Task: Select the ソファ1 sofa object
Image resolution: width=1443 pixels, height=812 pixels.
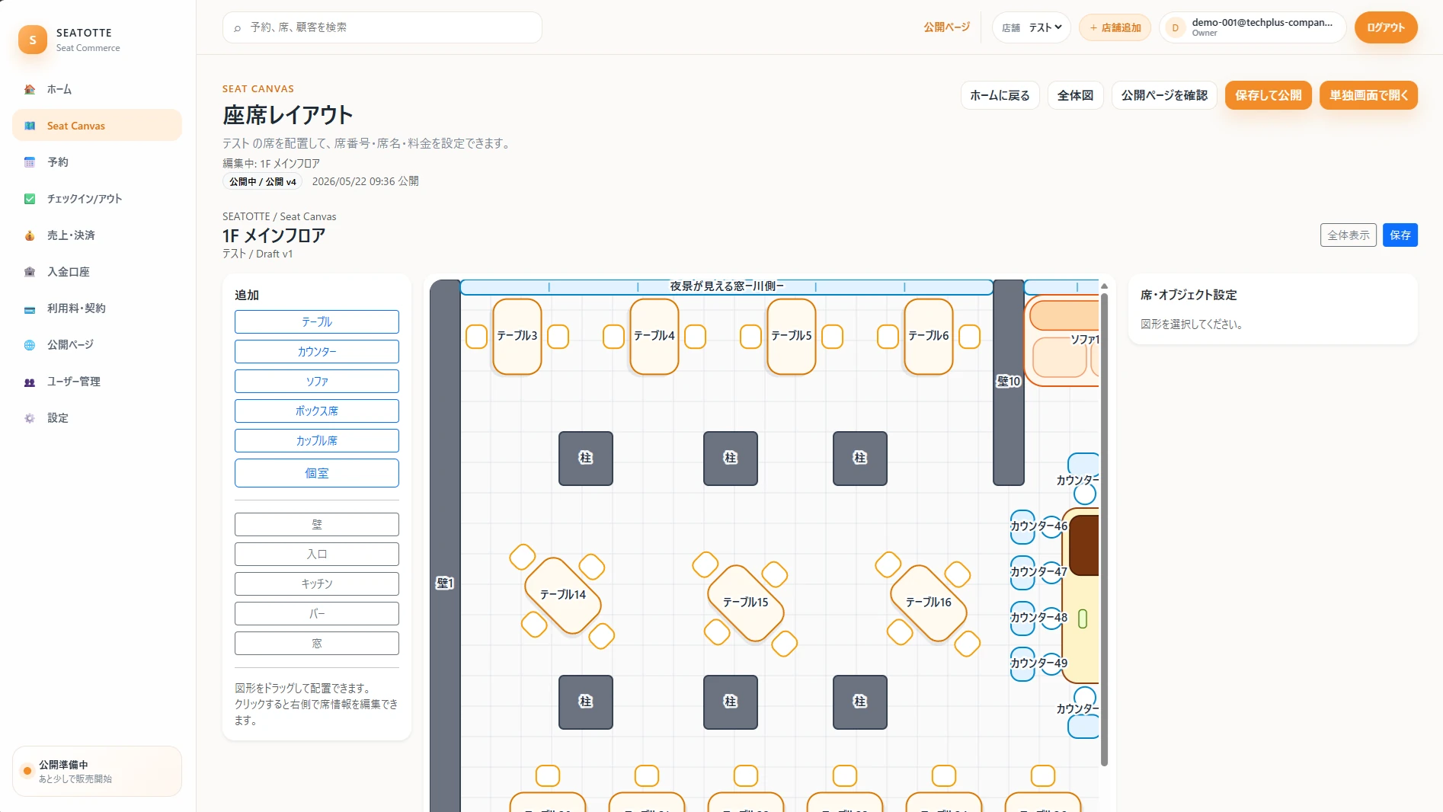Action: point(1063,340)
